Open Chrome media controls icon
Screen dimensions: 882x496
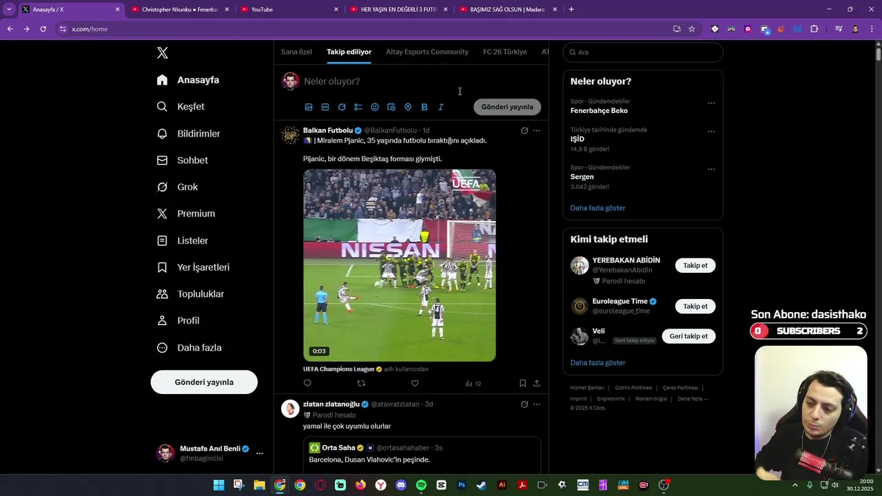pyautogui.click(x=839, y=29)
